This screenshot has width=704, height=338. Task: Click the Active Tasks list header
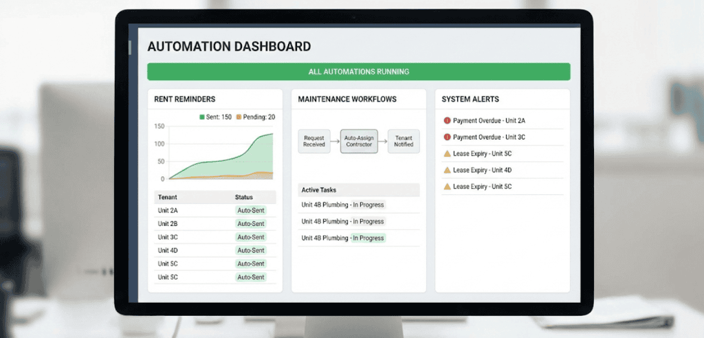point(359,190)
